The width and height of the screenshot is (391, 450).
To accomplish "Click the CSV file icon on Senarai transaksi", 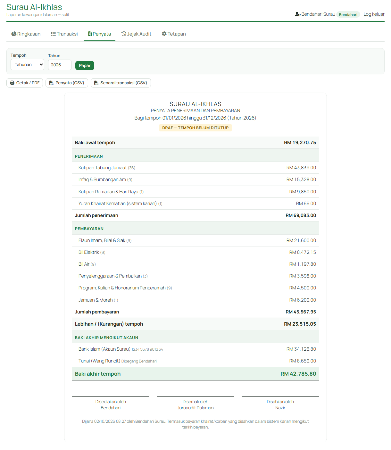I will tap(96, 83).
